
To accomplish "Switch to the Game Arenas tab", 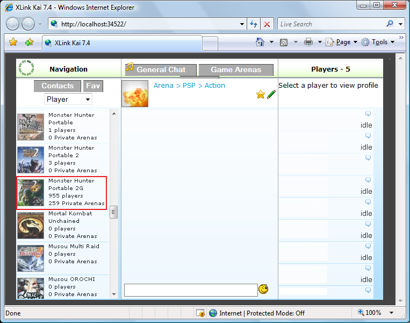I will coord(236,69).
